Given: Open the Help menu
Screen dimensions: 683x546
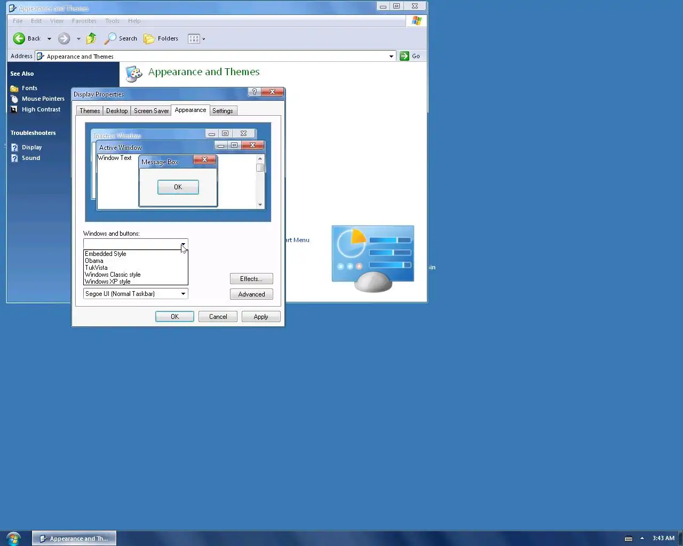Looking at the screenshot, I should [x=134, y=21].
